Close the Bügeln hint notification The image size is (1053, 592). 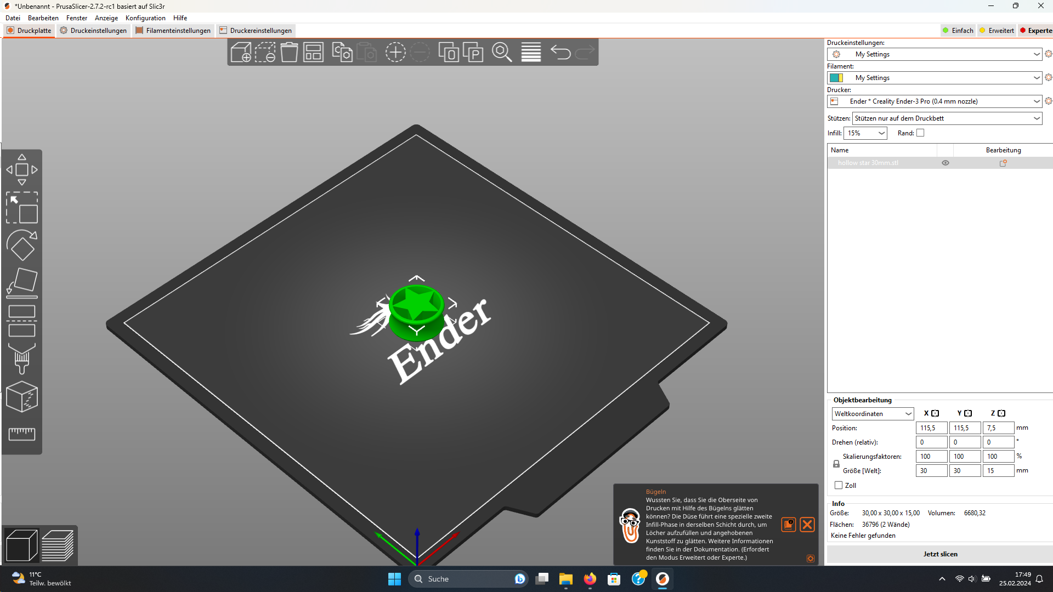(807, 525)
